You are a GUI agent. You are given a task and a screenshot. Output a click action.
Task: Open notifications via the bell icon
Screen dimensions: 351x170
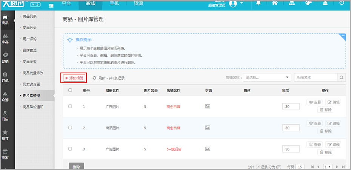[258, 3]
